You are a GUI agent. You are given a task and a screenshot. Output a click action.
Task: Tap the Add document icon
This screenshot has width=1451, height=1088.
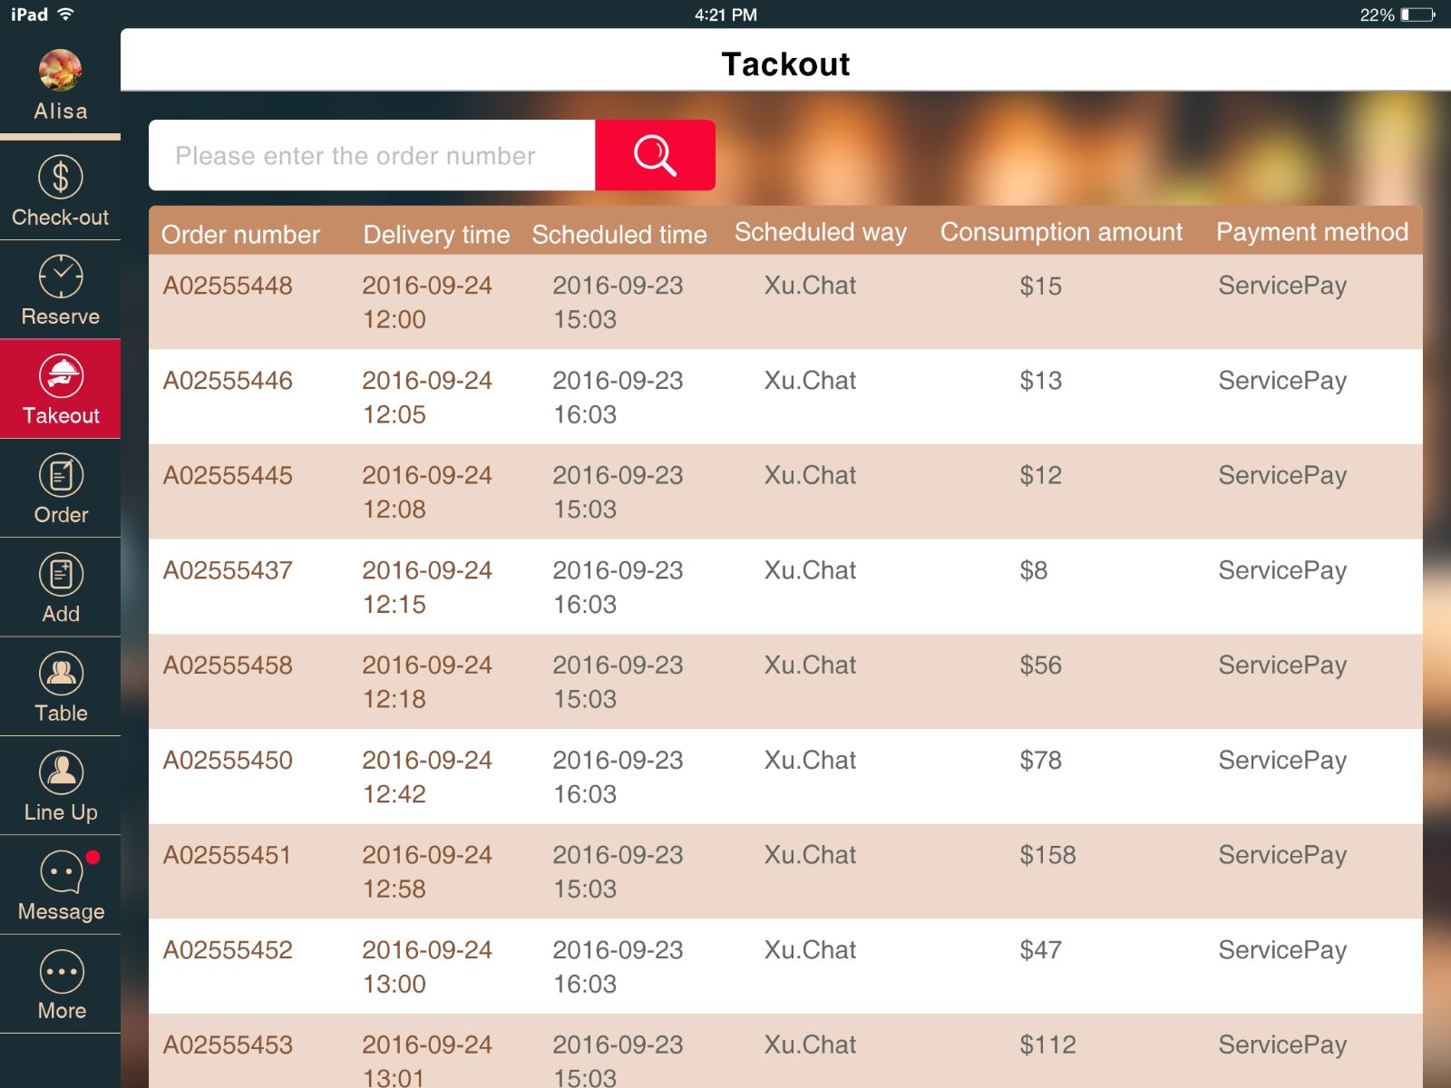tap(60, 574)
